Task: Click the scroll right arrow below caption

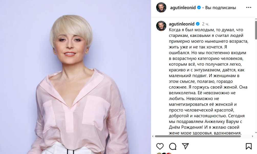Action: (253, 136)
